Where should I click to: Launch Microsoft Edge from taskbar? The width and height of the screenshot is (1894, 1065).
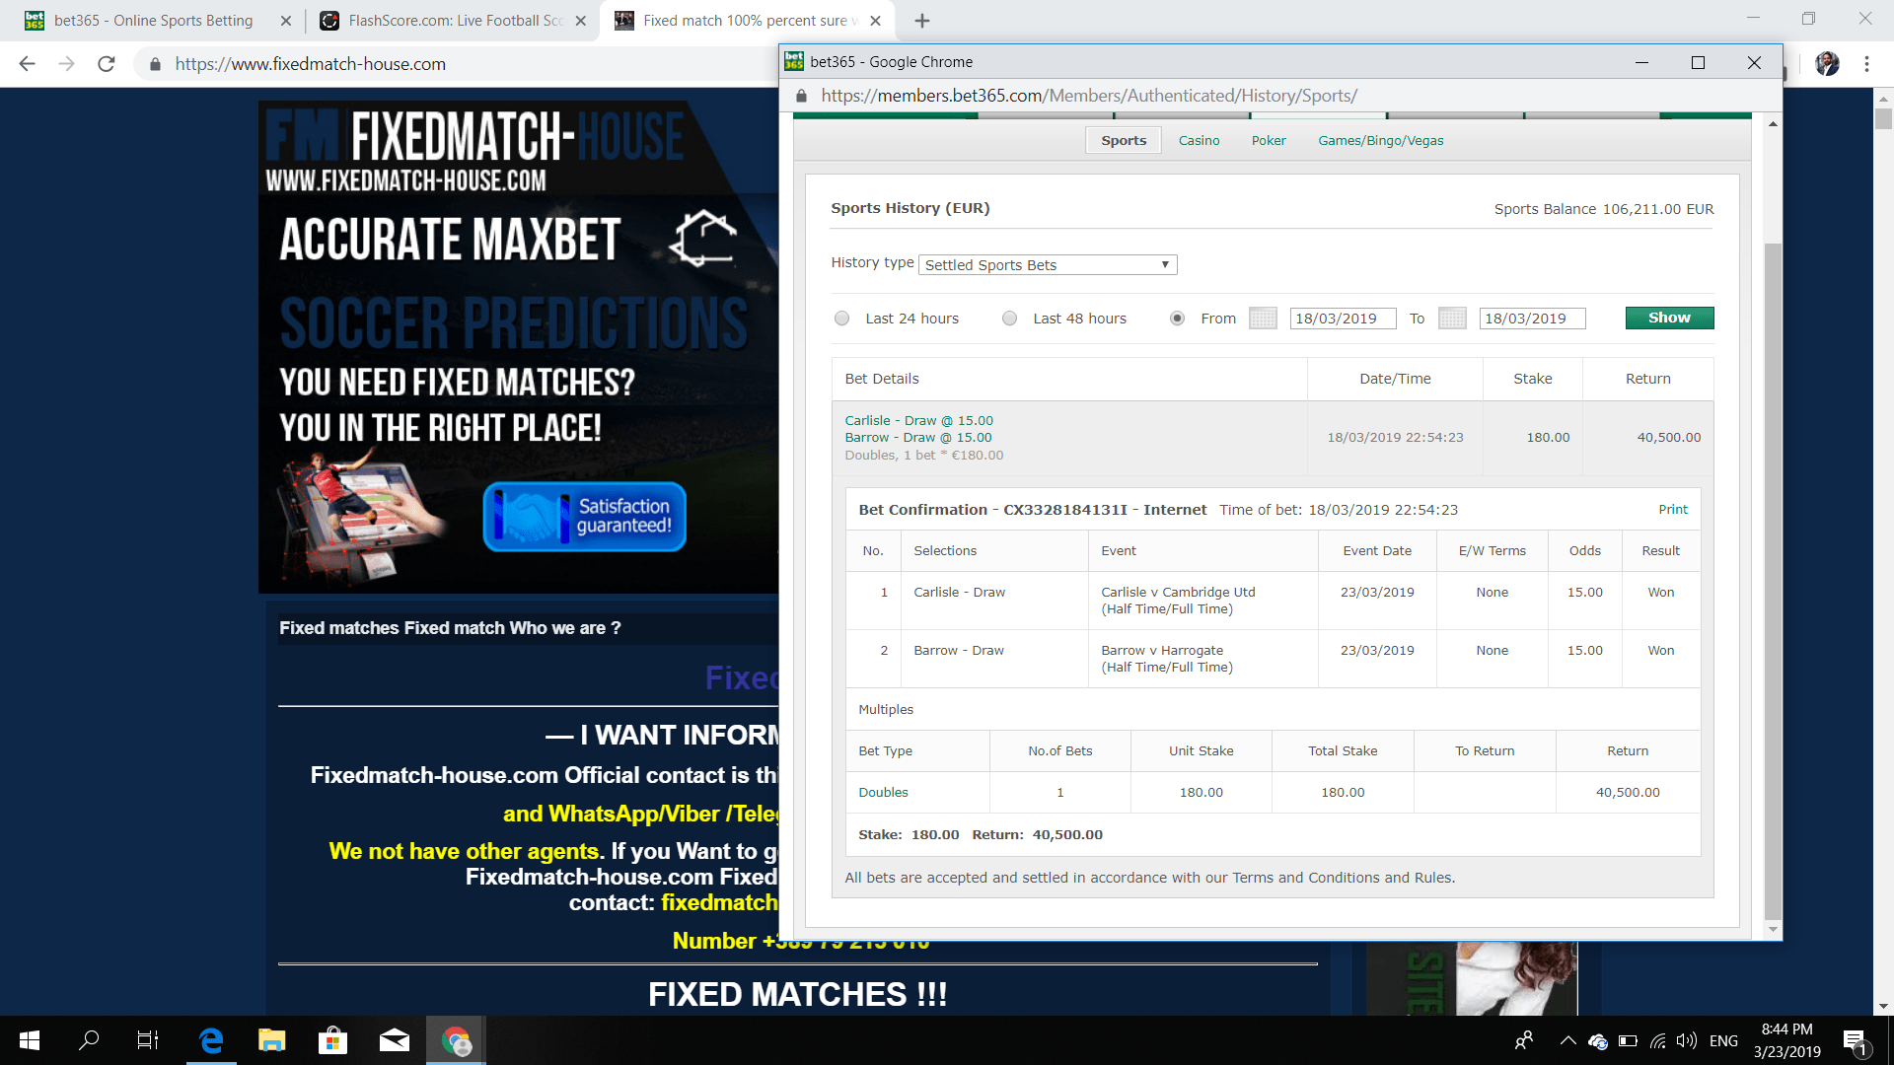click(x=211, y=1040)
